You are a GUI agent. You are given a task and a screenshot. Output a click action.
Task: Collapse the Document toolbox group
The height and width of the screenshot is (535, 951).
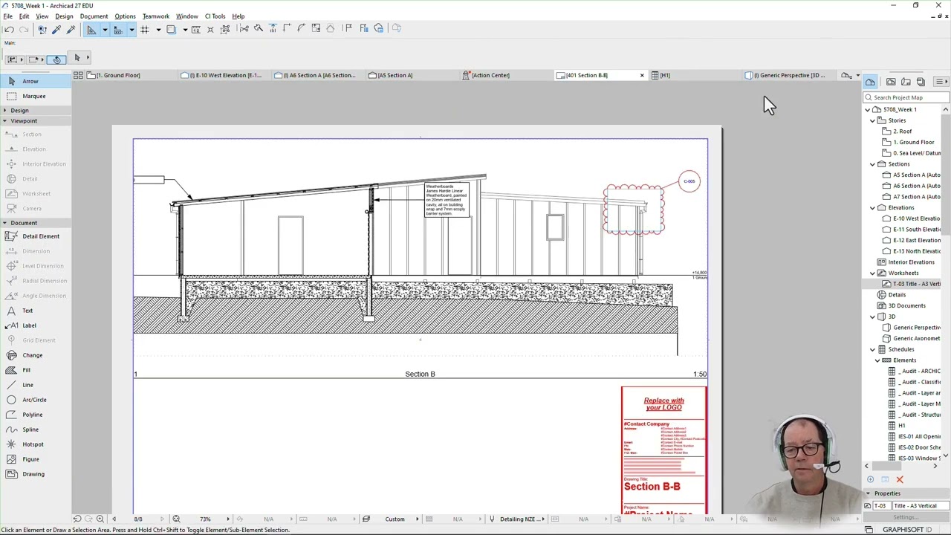pyautogui.click(x=4, y=223)
